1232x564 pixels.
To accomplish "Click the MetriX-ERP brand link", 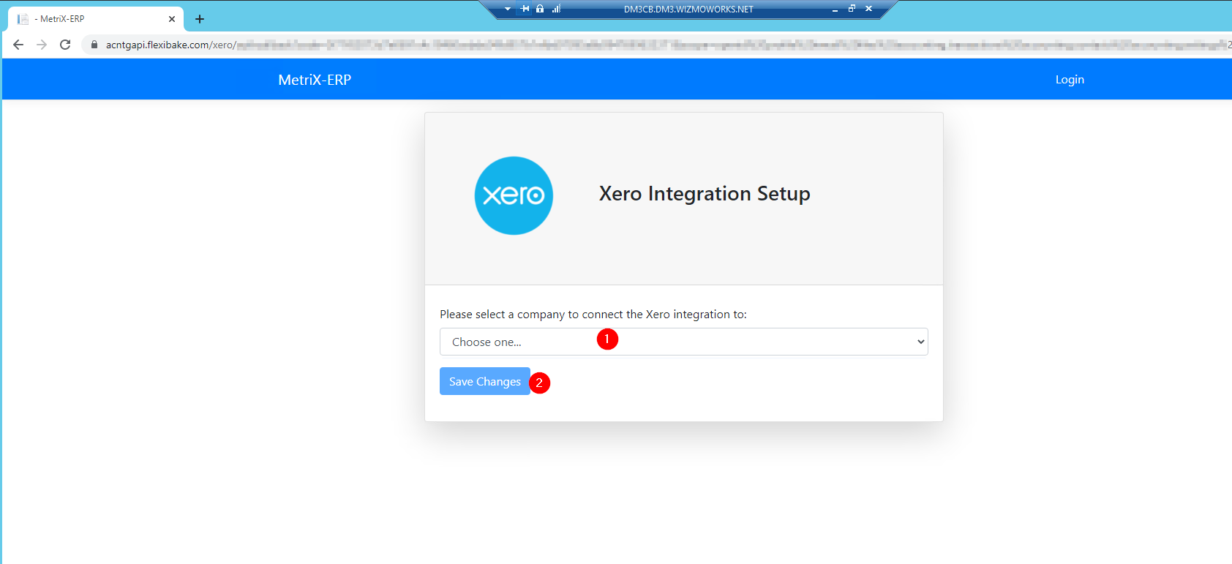I will 315,80.
